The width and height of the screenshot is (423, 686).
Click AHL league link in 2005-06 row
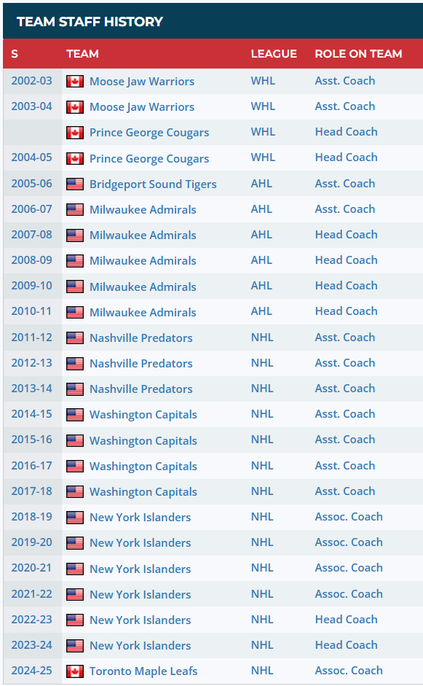[261, 184]
